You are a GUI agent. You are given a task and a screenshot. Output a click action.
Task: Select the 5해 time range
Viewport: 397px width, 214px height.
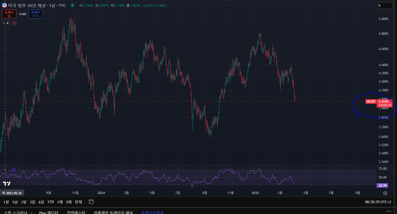tap(69, 202)
